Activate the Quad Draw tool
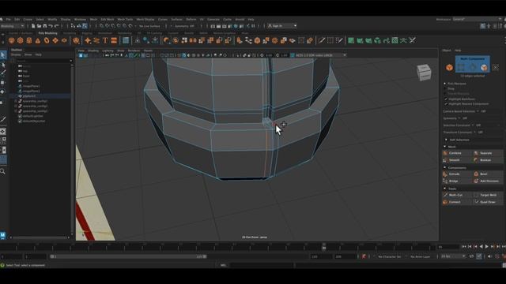Image resolution: width=506 pixels, height=284 pixels. [487, 202]
